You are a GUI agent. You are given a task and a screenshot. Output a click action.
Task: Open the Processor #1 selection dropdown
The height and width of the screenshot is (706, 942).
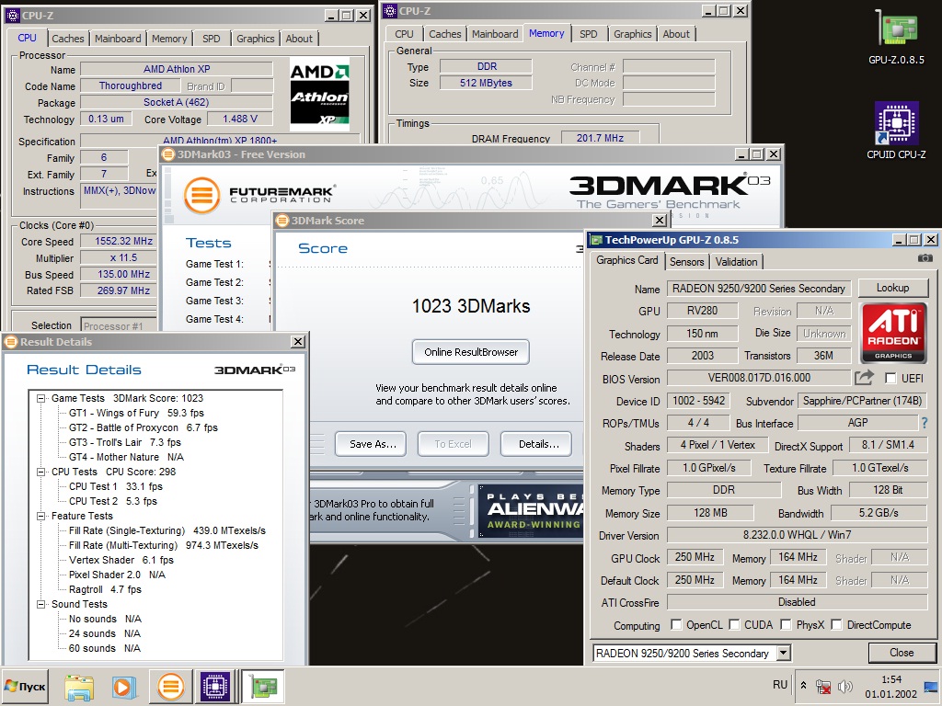point(119,325)
